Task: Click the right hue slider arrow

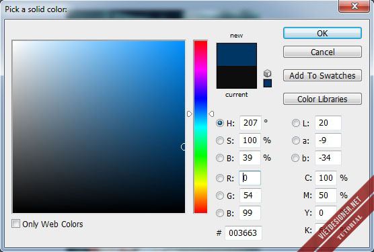Action: click(211, 114)
